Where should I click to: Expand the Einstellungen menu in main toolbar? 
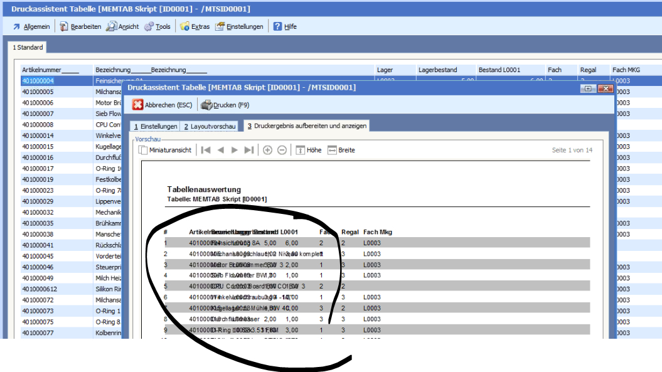(239, 26)
